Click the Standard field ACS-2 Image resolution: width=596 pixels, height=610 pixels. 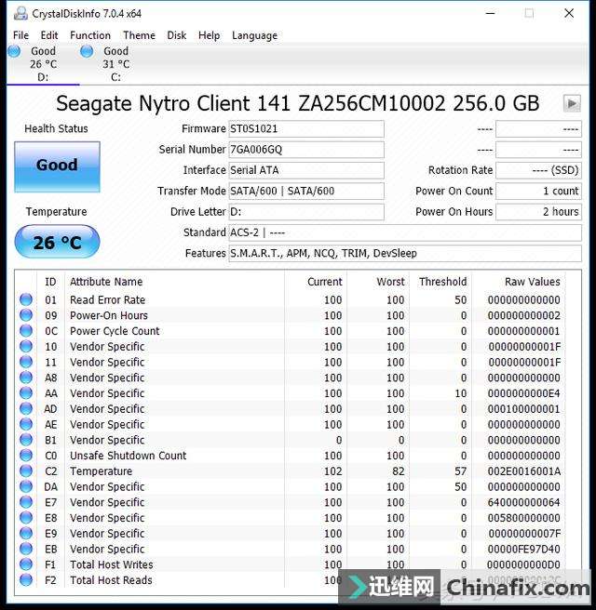(x=405, y=232)
